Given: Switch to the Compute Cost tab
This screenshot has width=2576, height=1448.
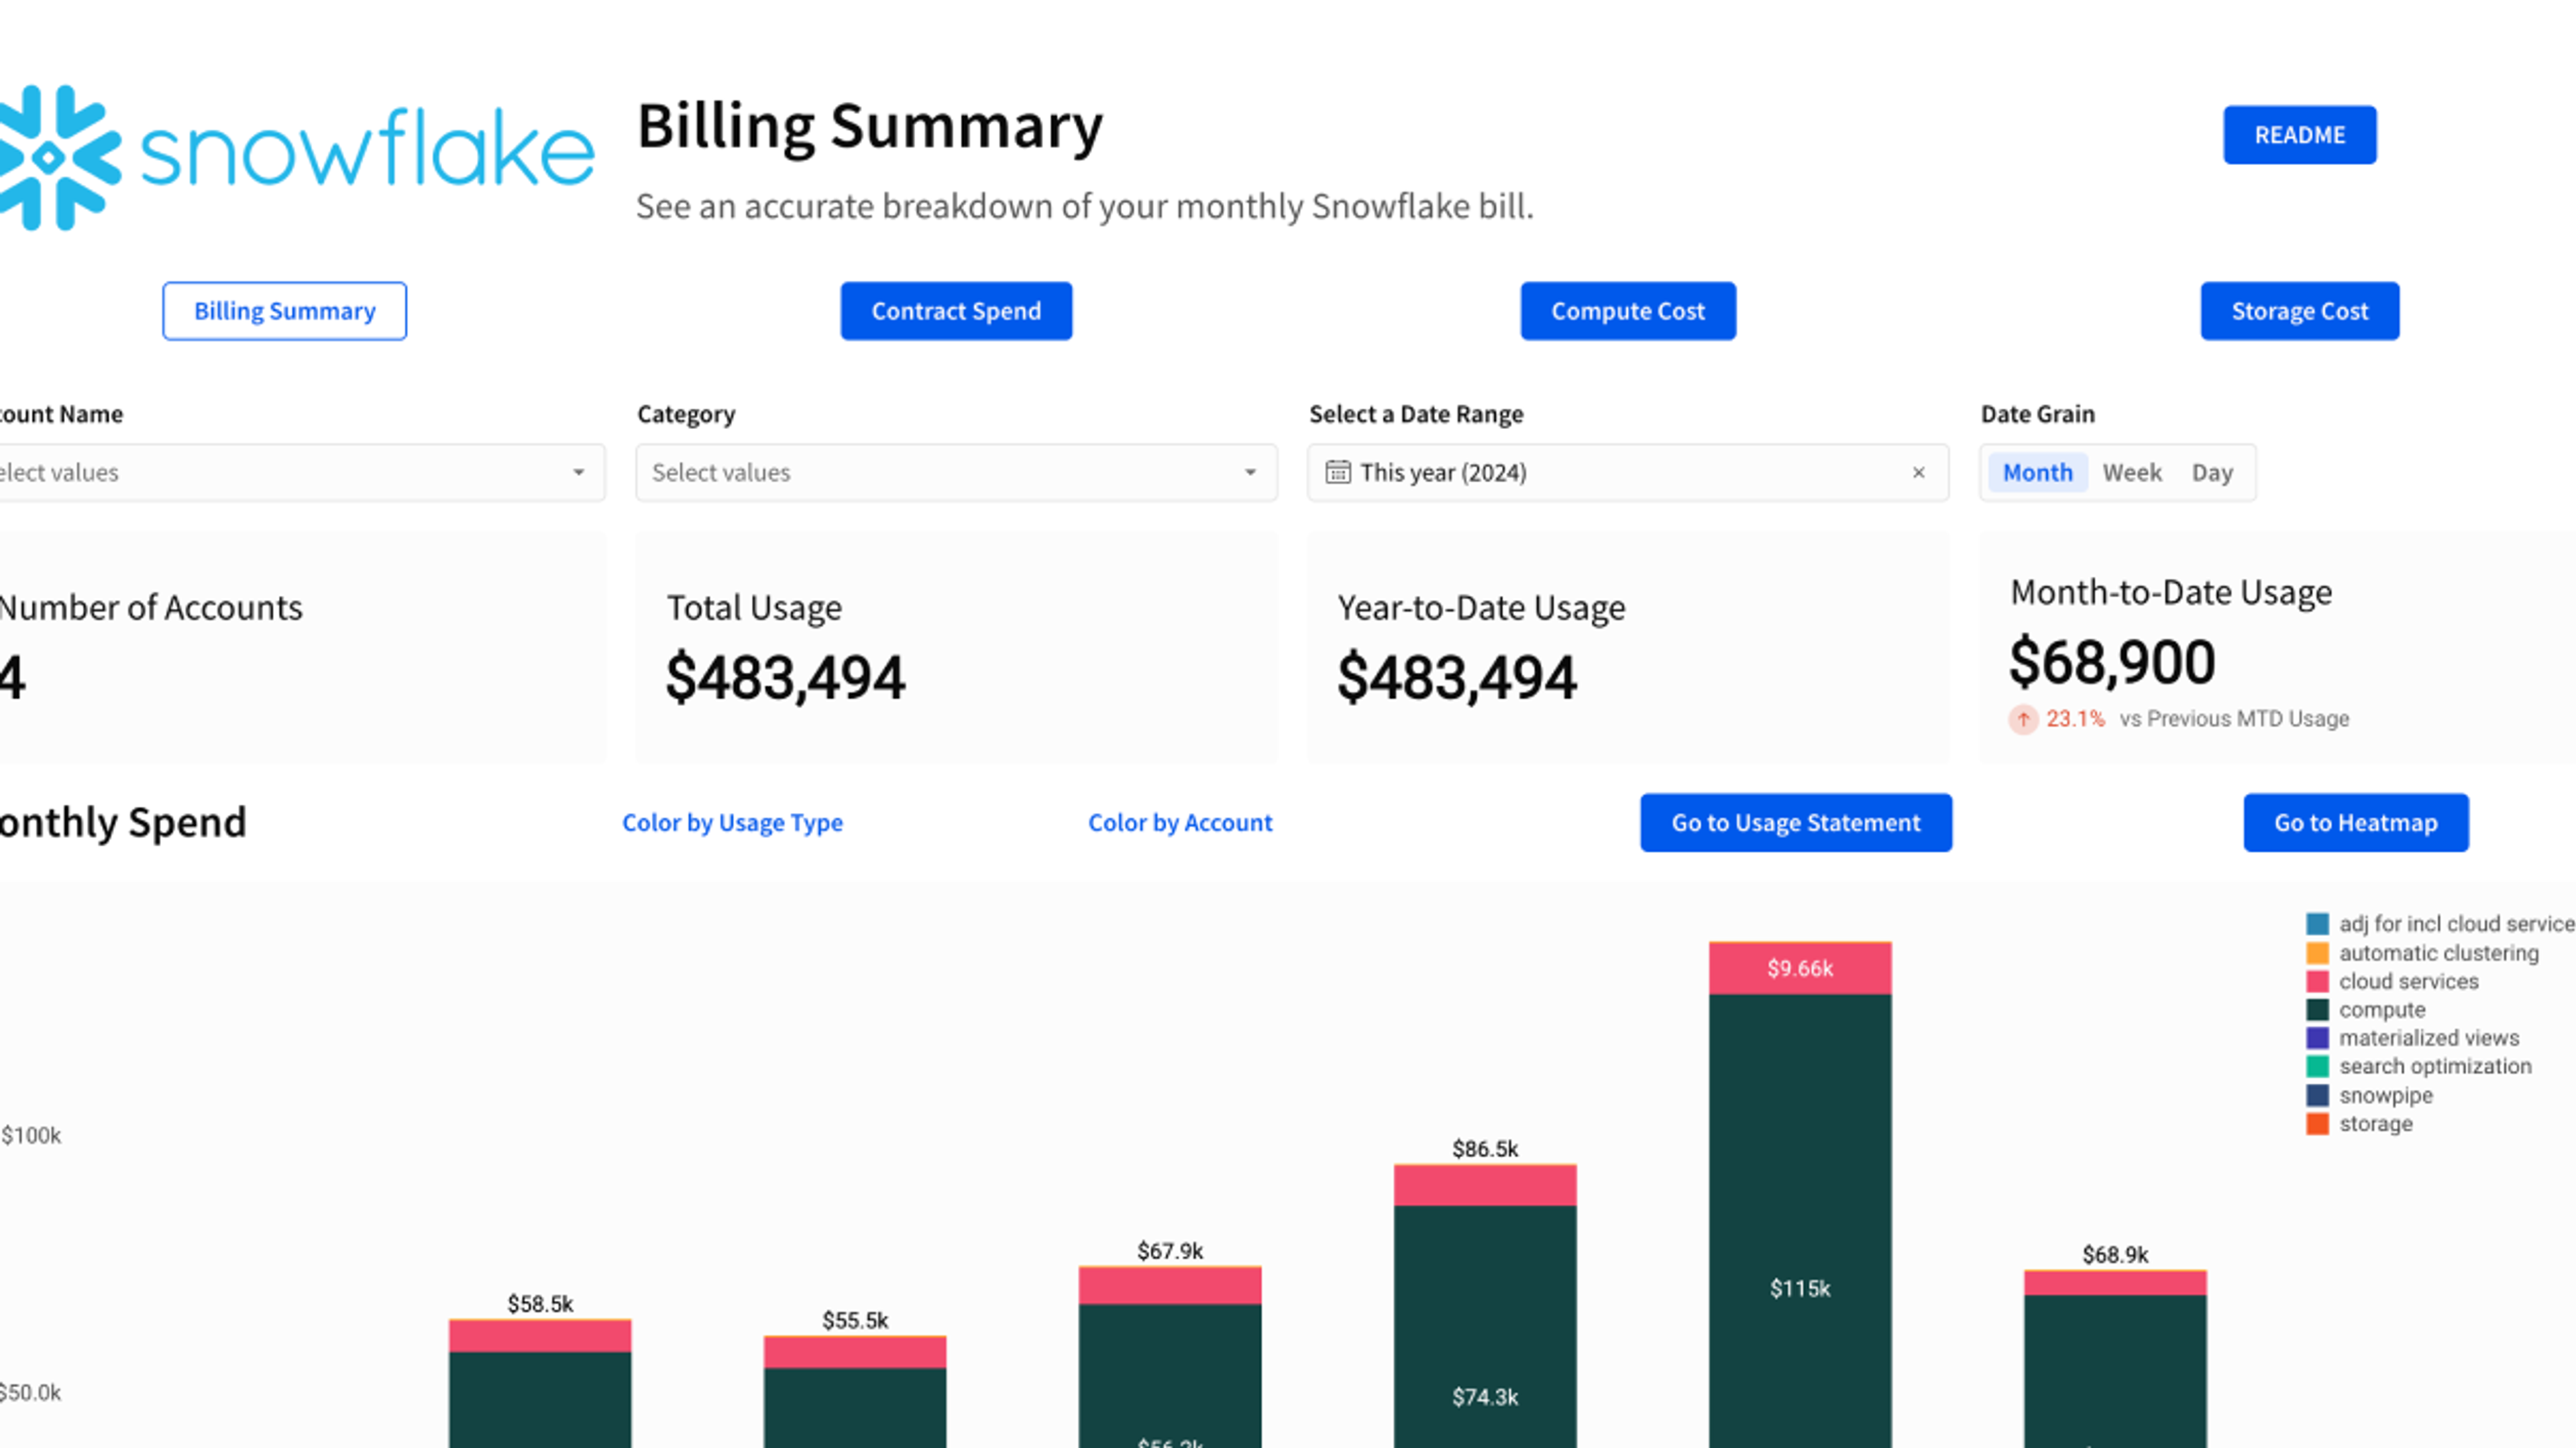Looking at the screenshot, I should click(x=1628, y=311).
